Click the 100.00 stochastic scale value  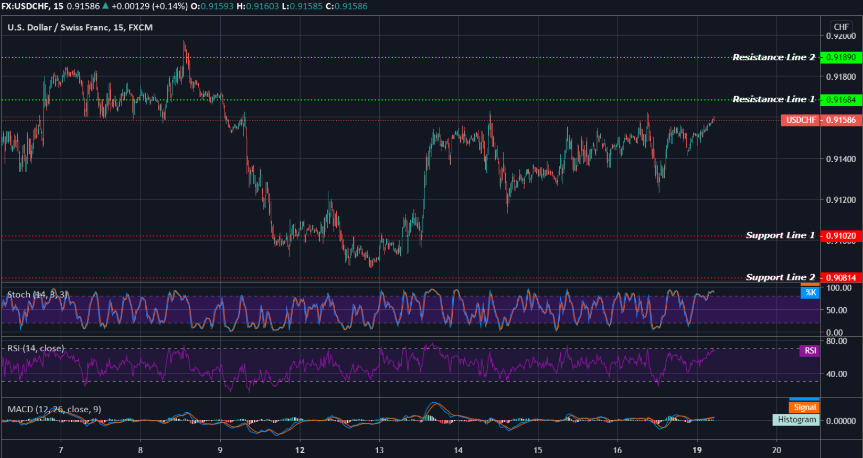839,288
